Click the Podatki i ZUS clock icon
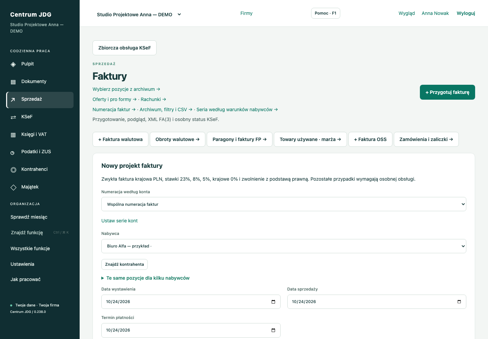This screenshot has width=488, height=339. point(13,153)
